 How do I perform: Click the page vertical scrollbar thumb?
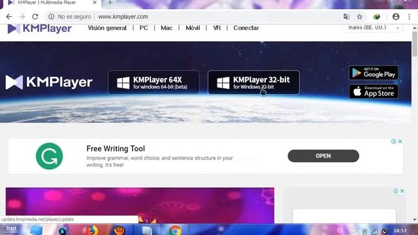click(x=415, y=44)
